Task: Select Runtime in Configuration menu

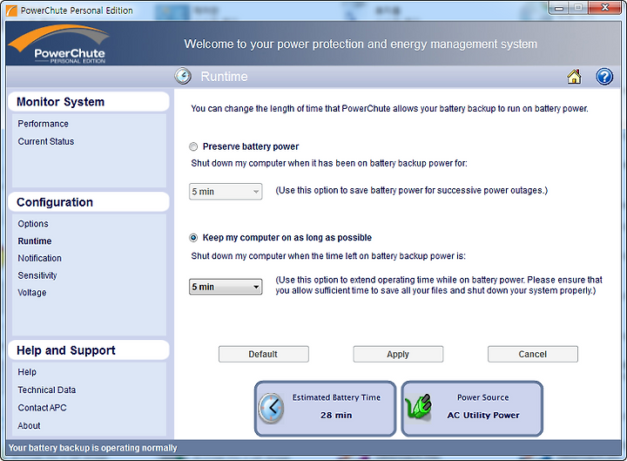Action: (35, 241)
